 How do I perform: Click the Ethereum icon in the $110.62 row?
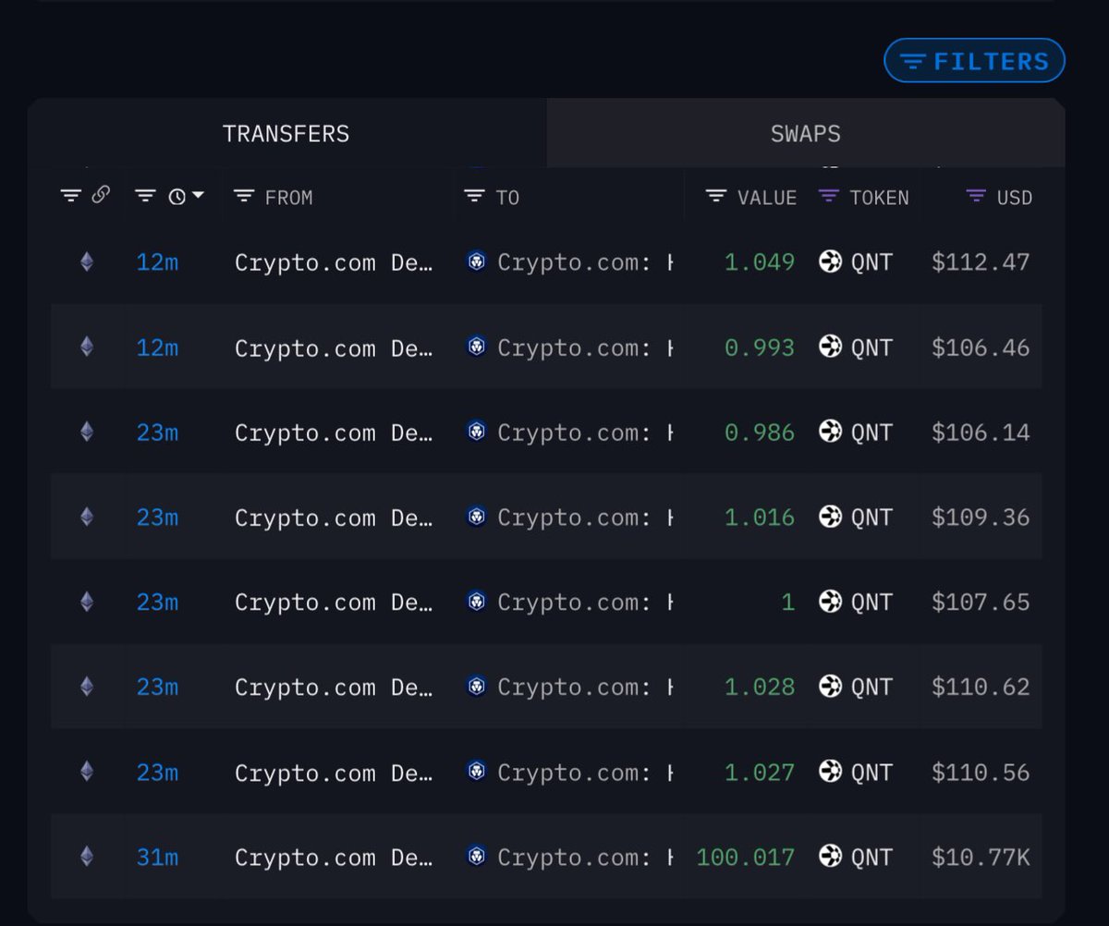point(87,688)
